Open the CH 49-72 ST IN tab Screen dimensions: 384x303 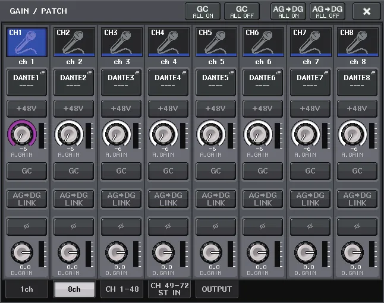click(169, 289)
